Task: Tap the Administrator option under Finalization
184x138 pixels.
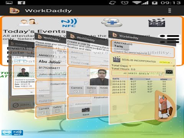Action: (x=83, y=103)
